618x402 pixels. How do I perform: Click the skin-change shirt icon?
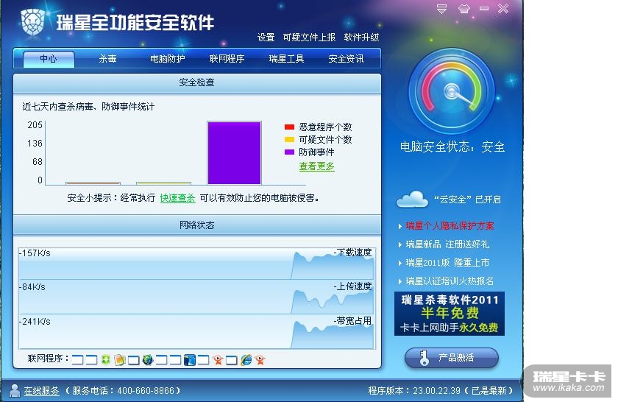[464, 9]
